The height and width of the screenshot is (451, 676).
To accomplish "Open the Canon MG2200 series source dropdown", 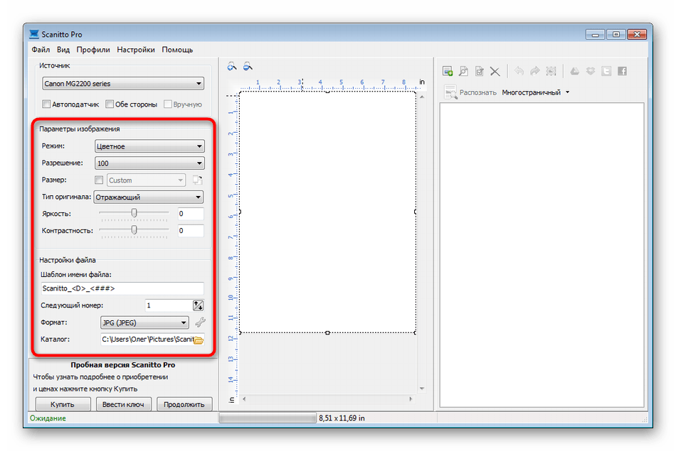I will click(123, 84).
